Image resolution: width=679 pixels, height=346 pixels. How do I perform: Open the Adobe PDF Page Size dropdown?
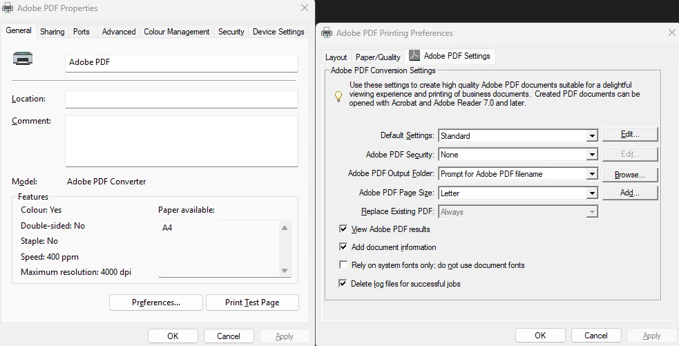591,193
